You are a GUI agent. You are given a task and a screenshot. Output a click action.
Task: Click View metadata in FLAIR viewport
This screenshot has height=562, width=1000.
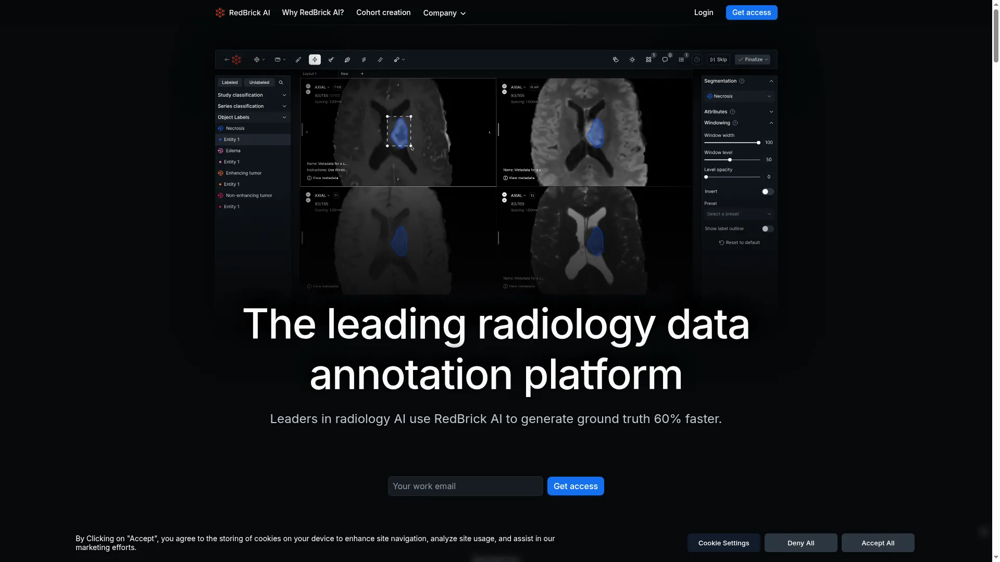click(x=519, y=178)
